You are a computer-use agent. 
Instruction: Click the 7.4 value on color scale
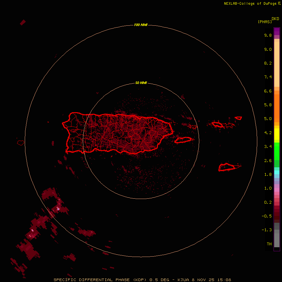[x=268, y=77]
